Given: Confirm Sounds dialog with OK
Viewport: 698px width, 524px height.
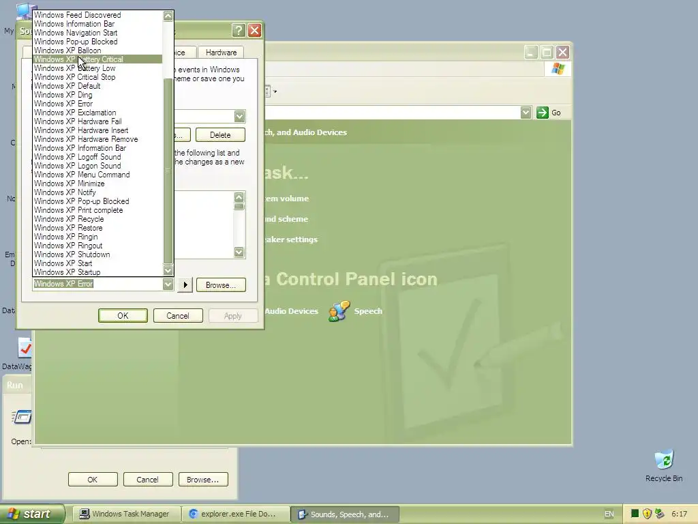Looking at the screenshot, I should click(123, 315).
